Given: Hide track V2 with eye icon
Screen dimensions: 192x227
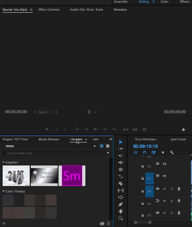Looking at the screenshot, I should click(x=164, y=164).
